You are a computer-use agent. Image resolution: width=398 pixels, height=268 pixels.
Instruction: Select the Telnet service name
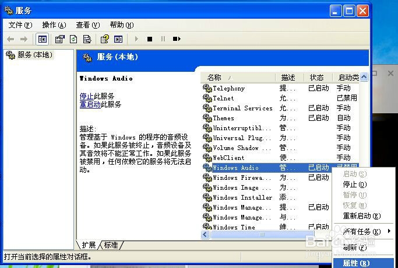(223, 98)
